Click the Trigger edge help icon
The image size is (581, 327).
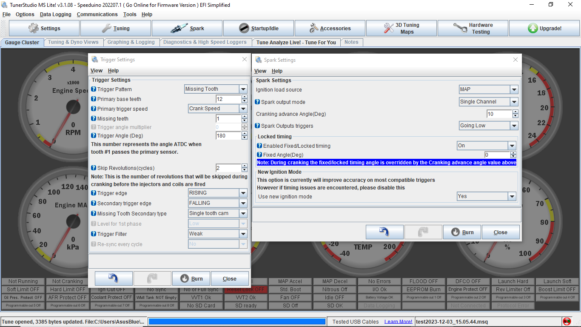(x=94, y=193)
